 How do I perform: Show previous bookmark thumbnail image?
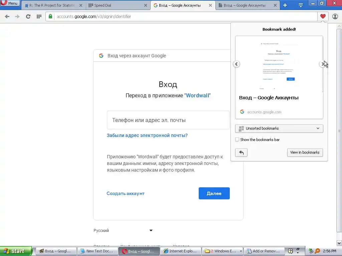pyautogui.click(x=236, y=64)
